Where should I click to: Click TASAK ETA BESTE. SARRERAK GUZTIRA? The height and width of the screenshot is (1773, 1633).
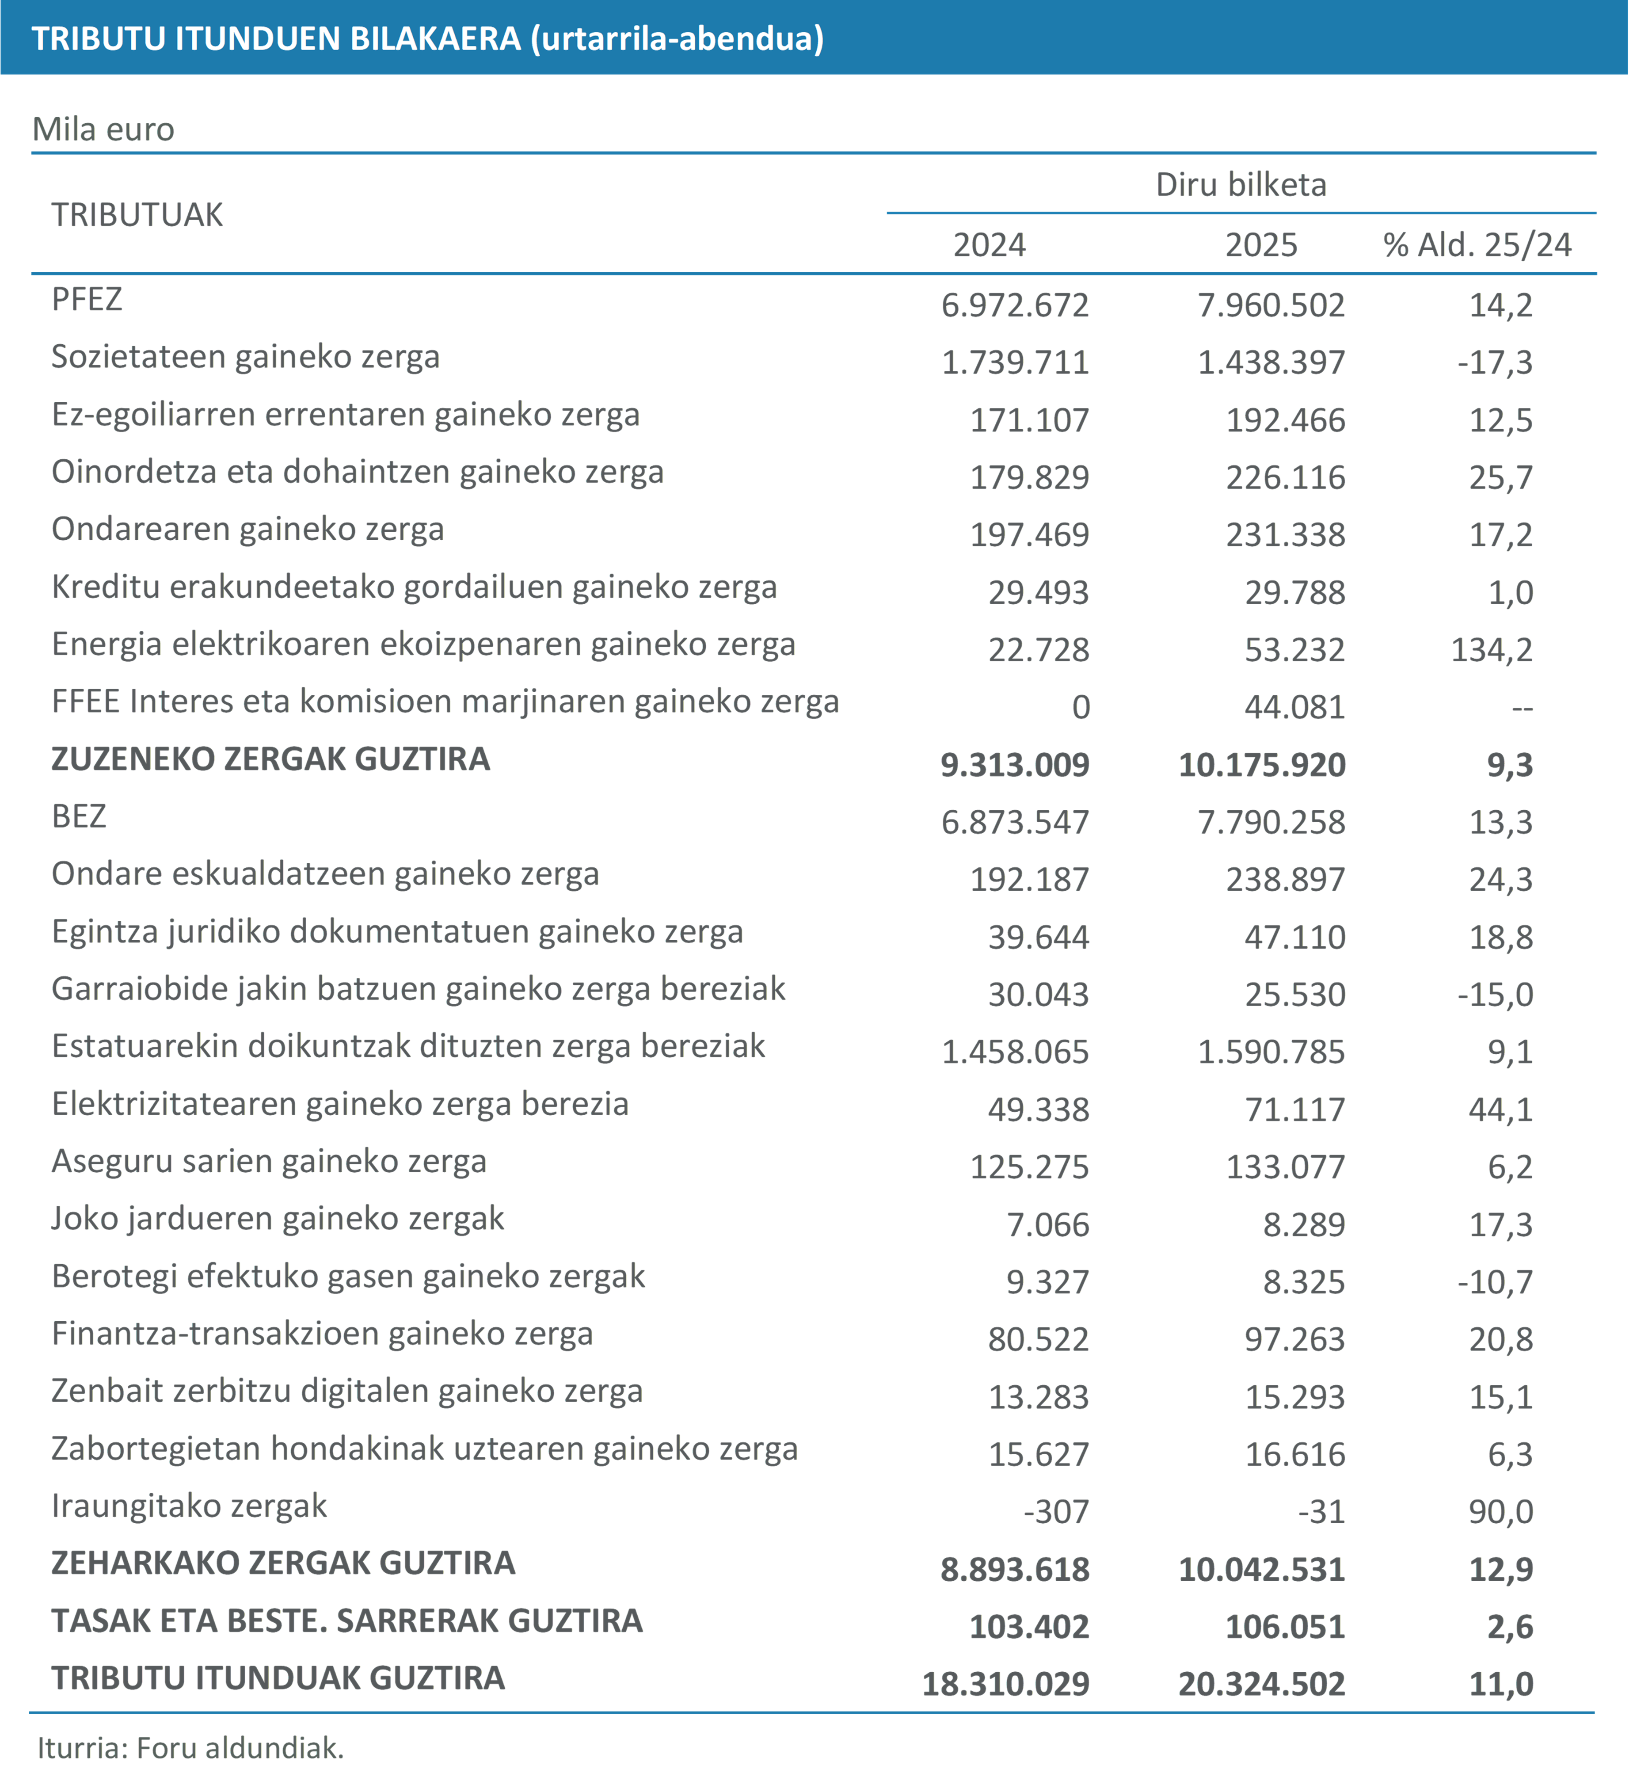(x=346, y=1621)
